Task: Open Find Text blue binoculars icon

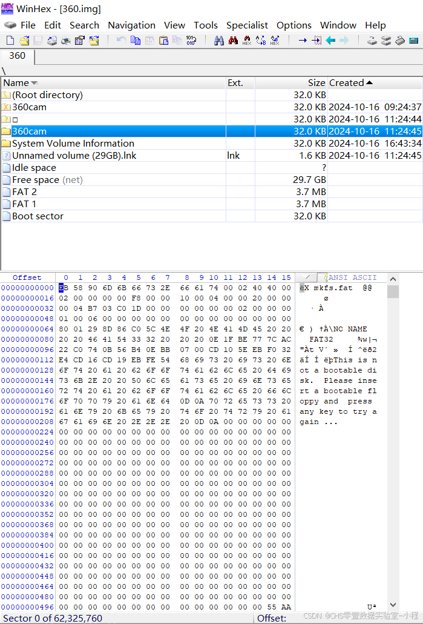Action: coord(219,40)
